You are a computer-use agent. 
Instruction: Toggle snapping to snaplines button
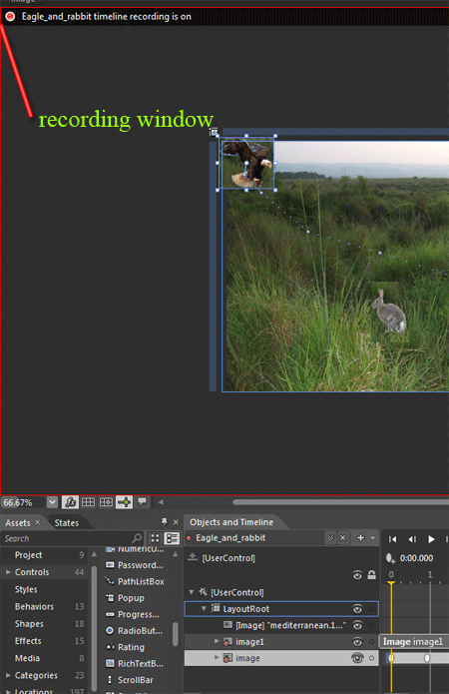(x=125, y=502)
